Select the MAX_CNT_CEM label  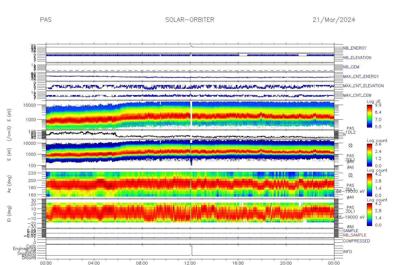tap(357, 95)
